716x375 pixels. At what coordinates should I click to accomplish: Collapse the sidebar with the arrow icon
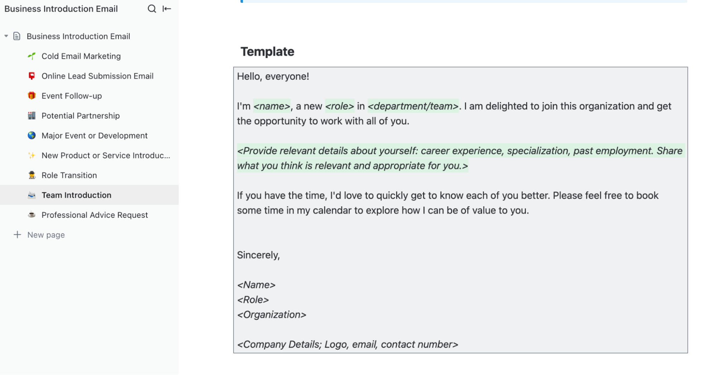[167, 9]
